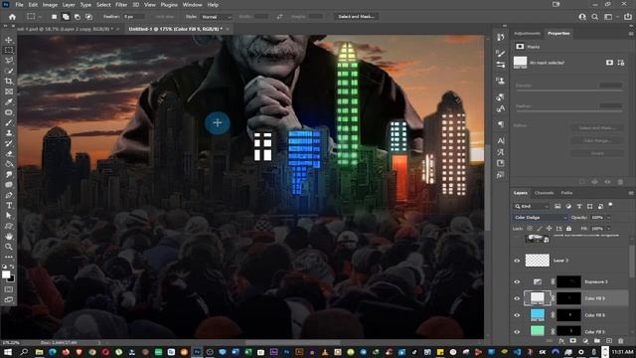Click the Feather input field in options bar
Screen dimensions: 636x358
(134, 17)
